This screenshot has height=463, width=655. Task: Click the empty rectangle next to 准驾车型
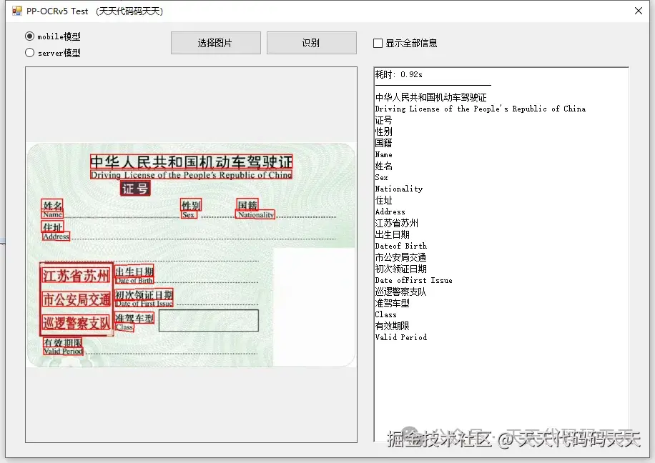208,321
